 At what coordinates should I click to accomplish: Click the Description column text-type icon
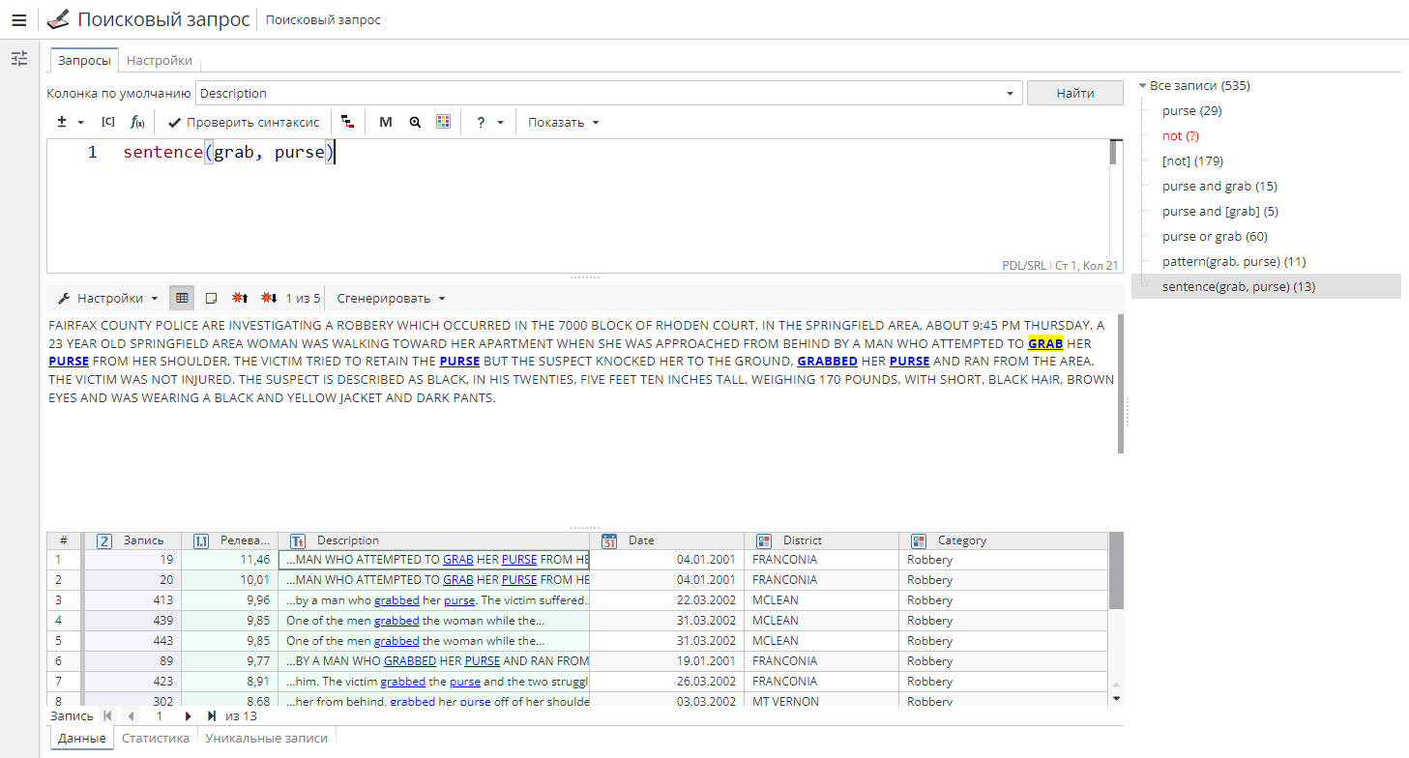coord(298,540)
